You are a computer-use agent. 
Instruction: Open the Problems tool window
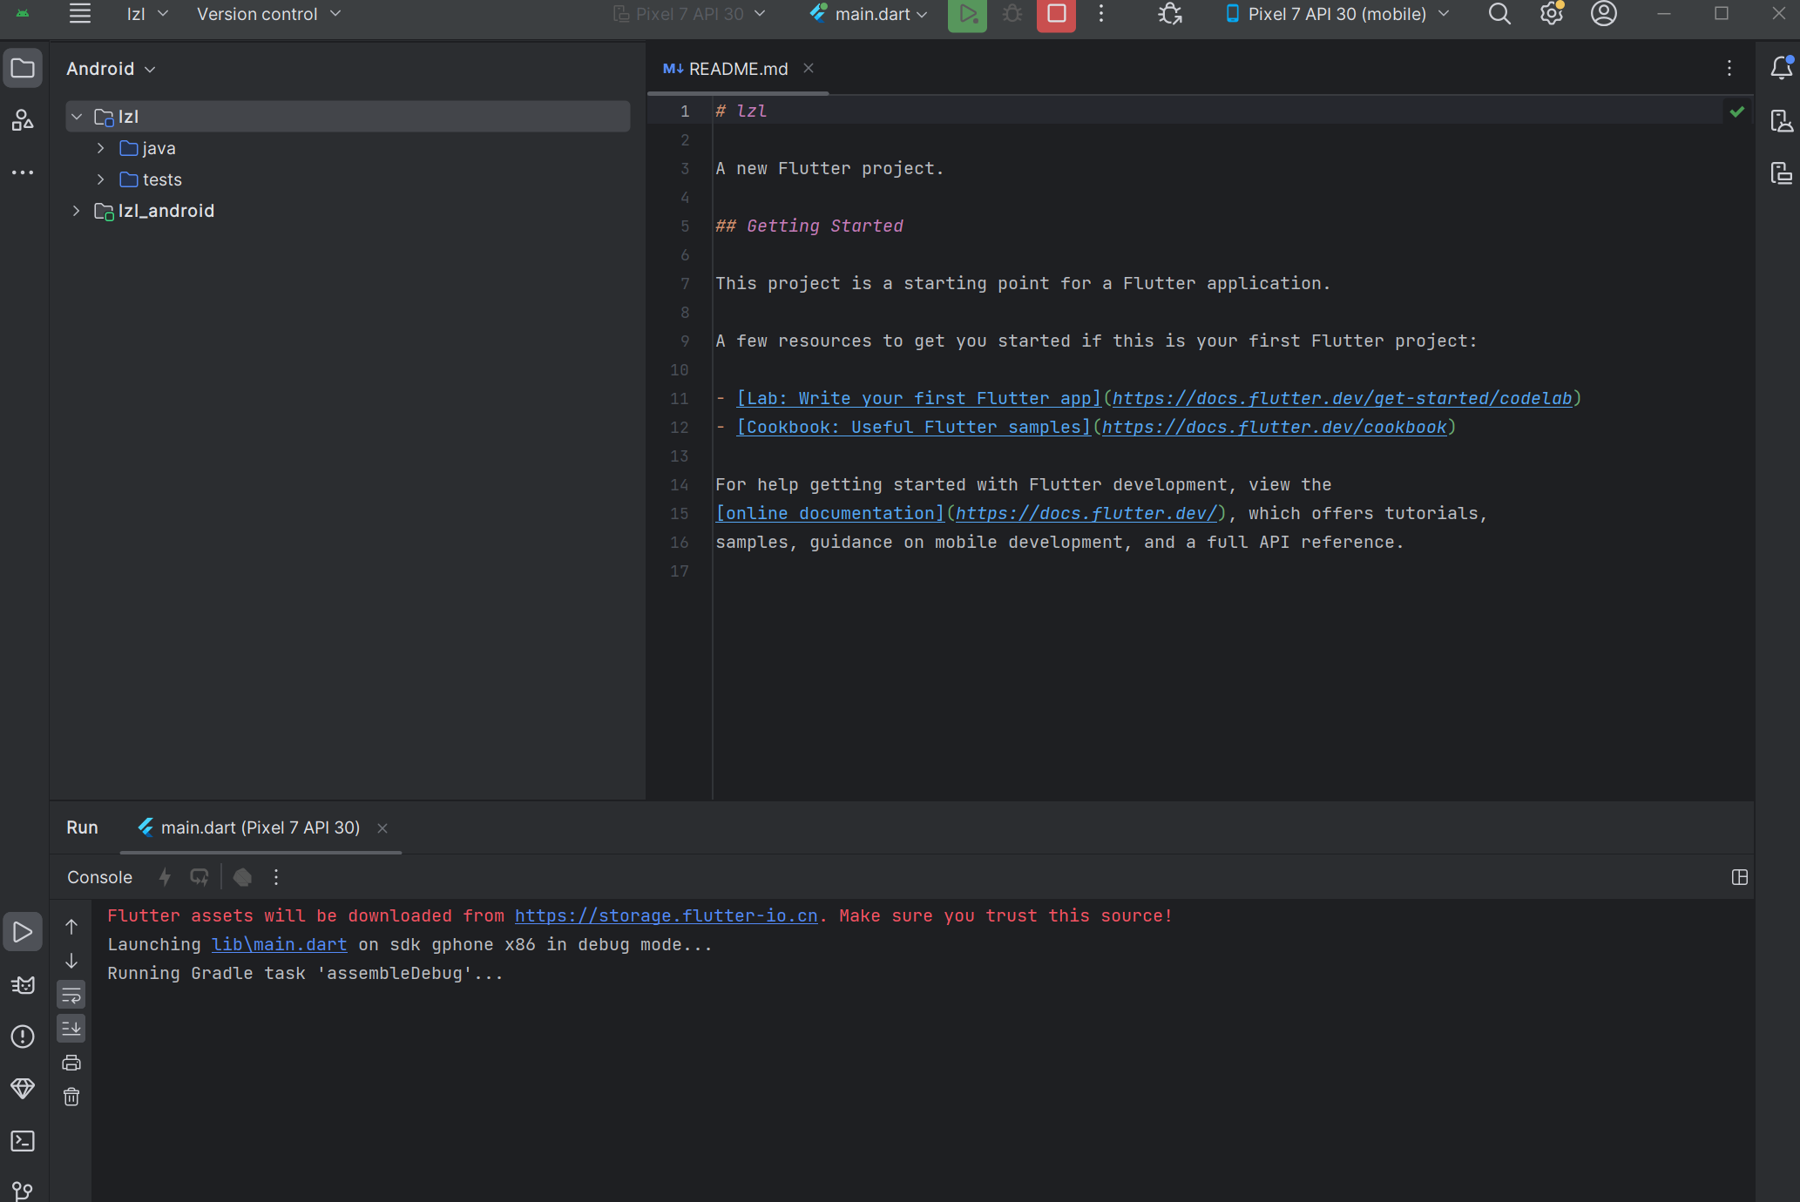[x=23, y=1037]
